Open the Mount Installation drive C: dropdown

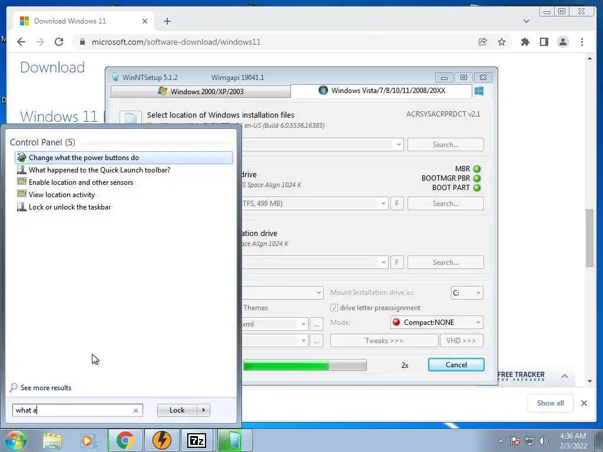tap(467, 293)
